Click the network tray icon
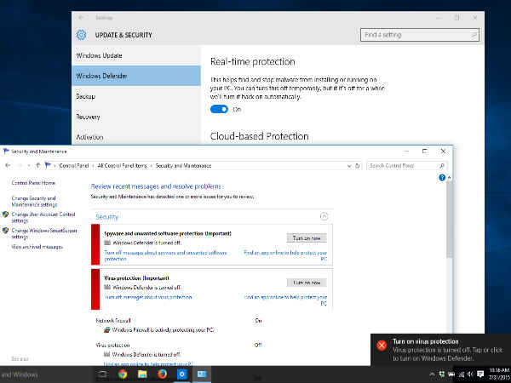Image resolution: width=511 pixels, height=383 pixels. (x=461, y=374)
